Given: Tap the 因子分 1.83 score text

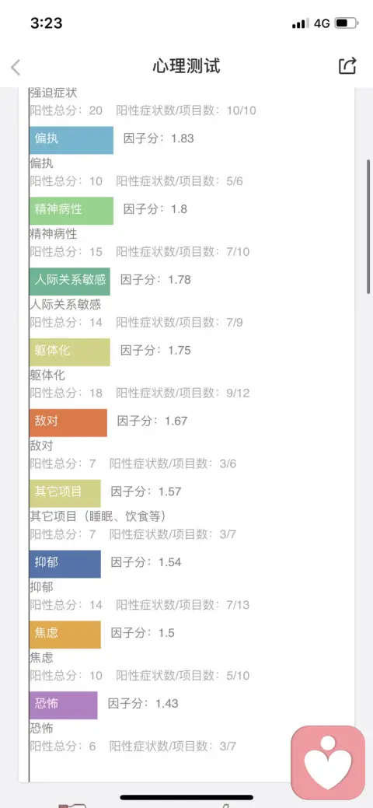Looking at the screenshot, I should pyautogui.click(x=159, y=138).
